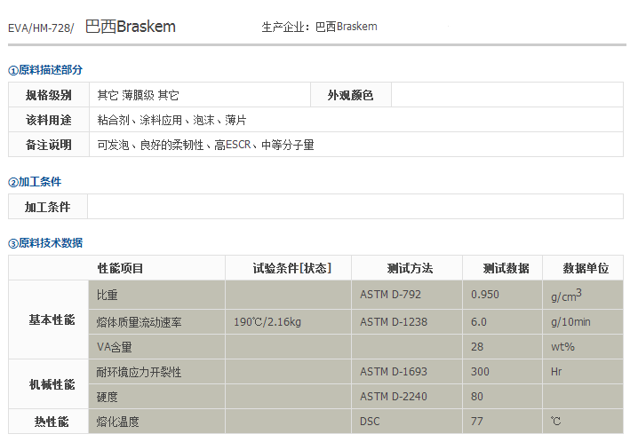Click the VA含量 property cell

(x=156, y=346)
